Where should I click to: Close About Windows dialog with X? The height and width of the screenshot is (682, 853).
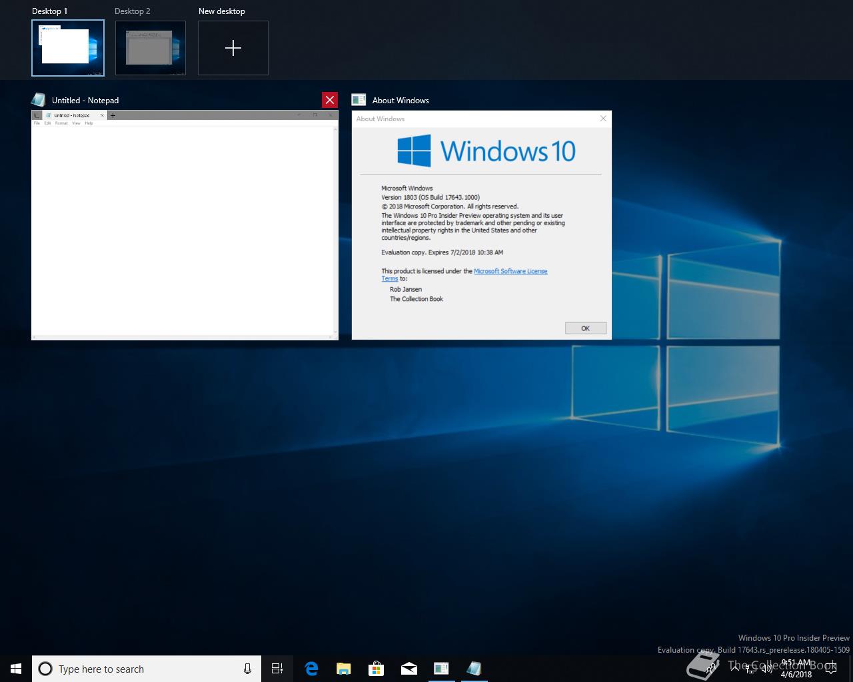tap(603, 119)
